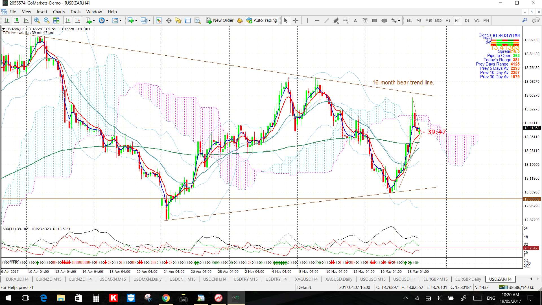The width and height of the screenshot is (542, 305).
Task: Toggle chart shift from right border
Action: [77, 20]
